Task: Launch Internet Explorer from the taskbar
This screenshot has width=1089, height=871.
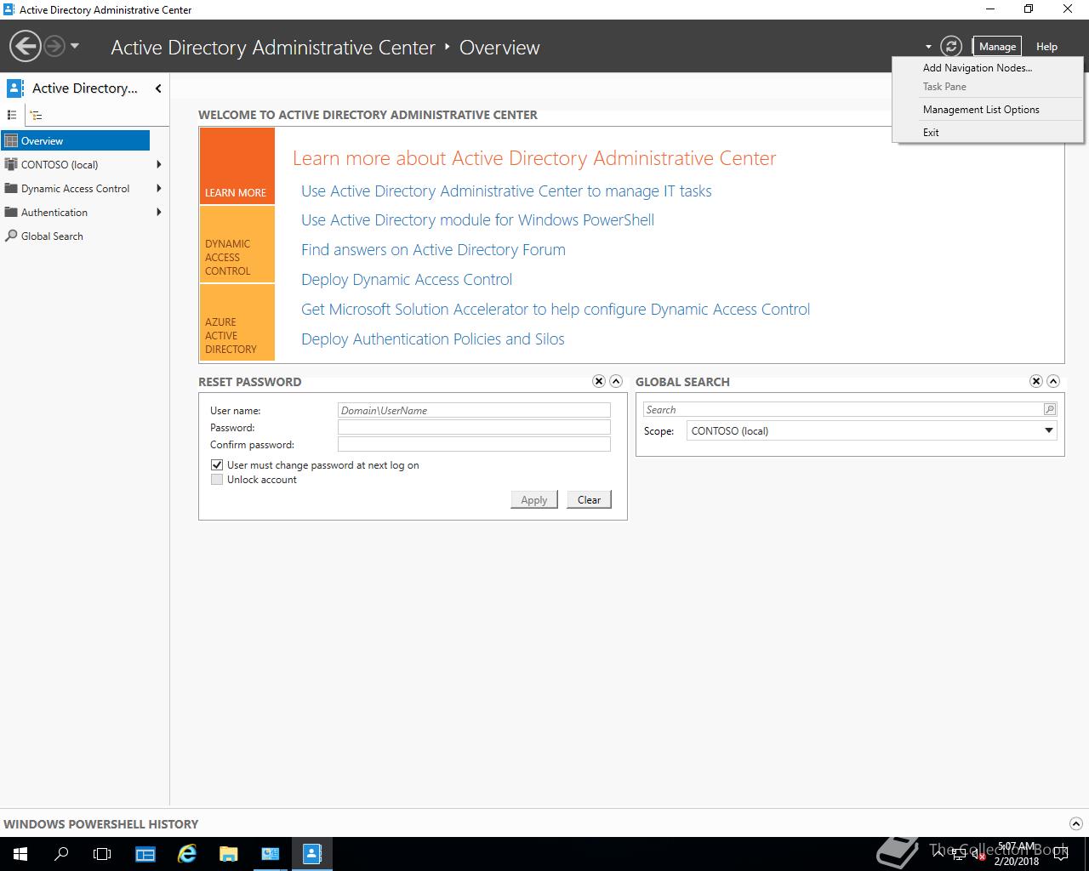Action: [x=187, y=854]
